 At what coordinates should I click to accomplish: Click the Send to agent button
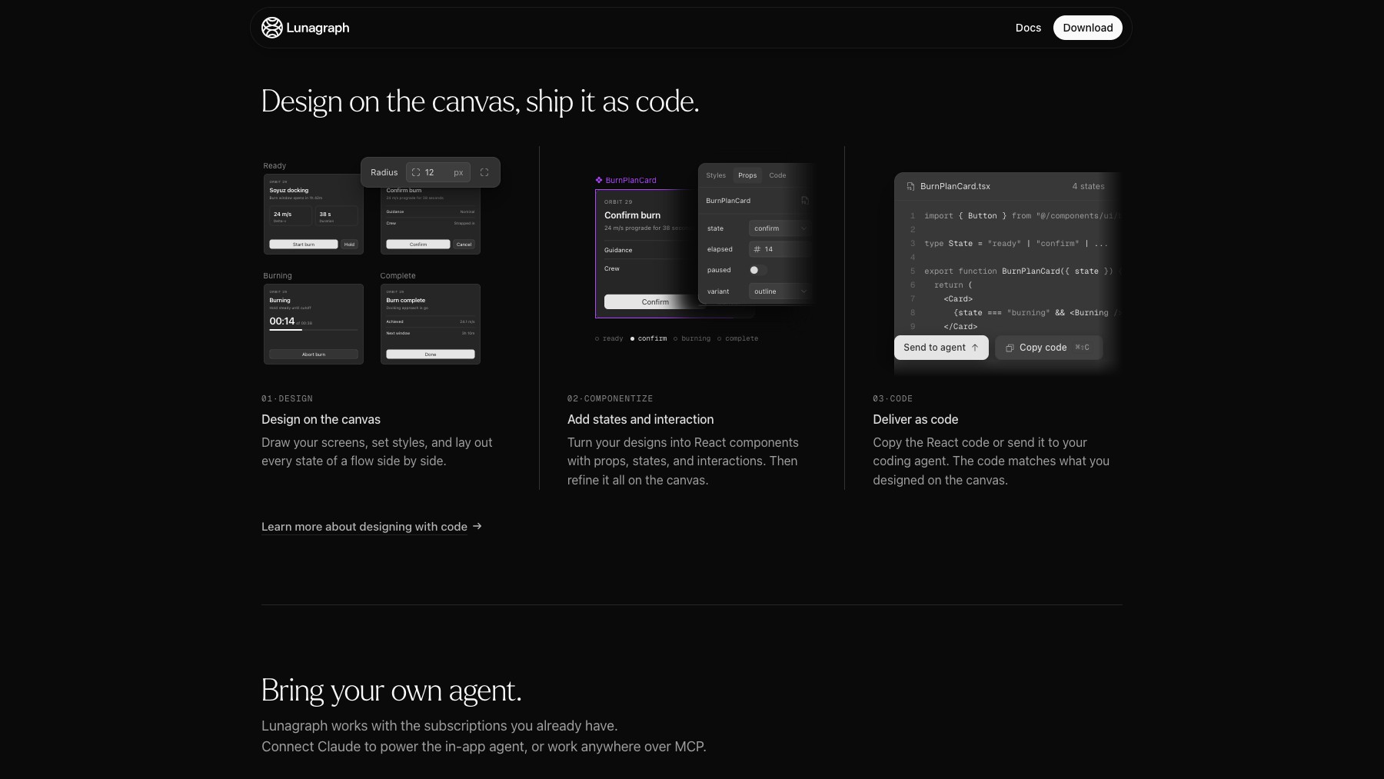(941, 348)
